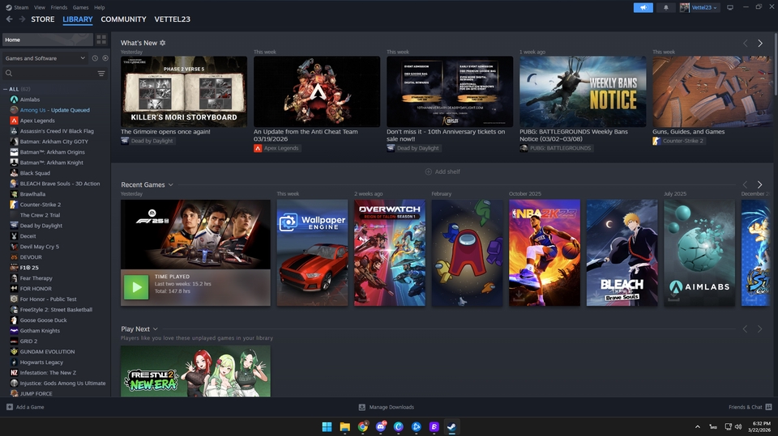778x436 pixels.
Task: Open the Games and Software dropdown
Action: 45,58
